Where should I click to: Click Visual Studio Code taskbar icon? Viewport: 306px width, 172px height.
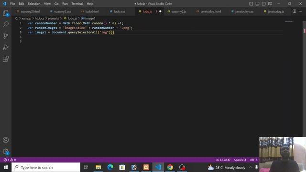pyautogui.click(x=158, y=167)
